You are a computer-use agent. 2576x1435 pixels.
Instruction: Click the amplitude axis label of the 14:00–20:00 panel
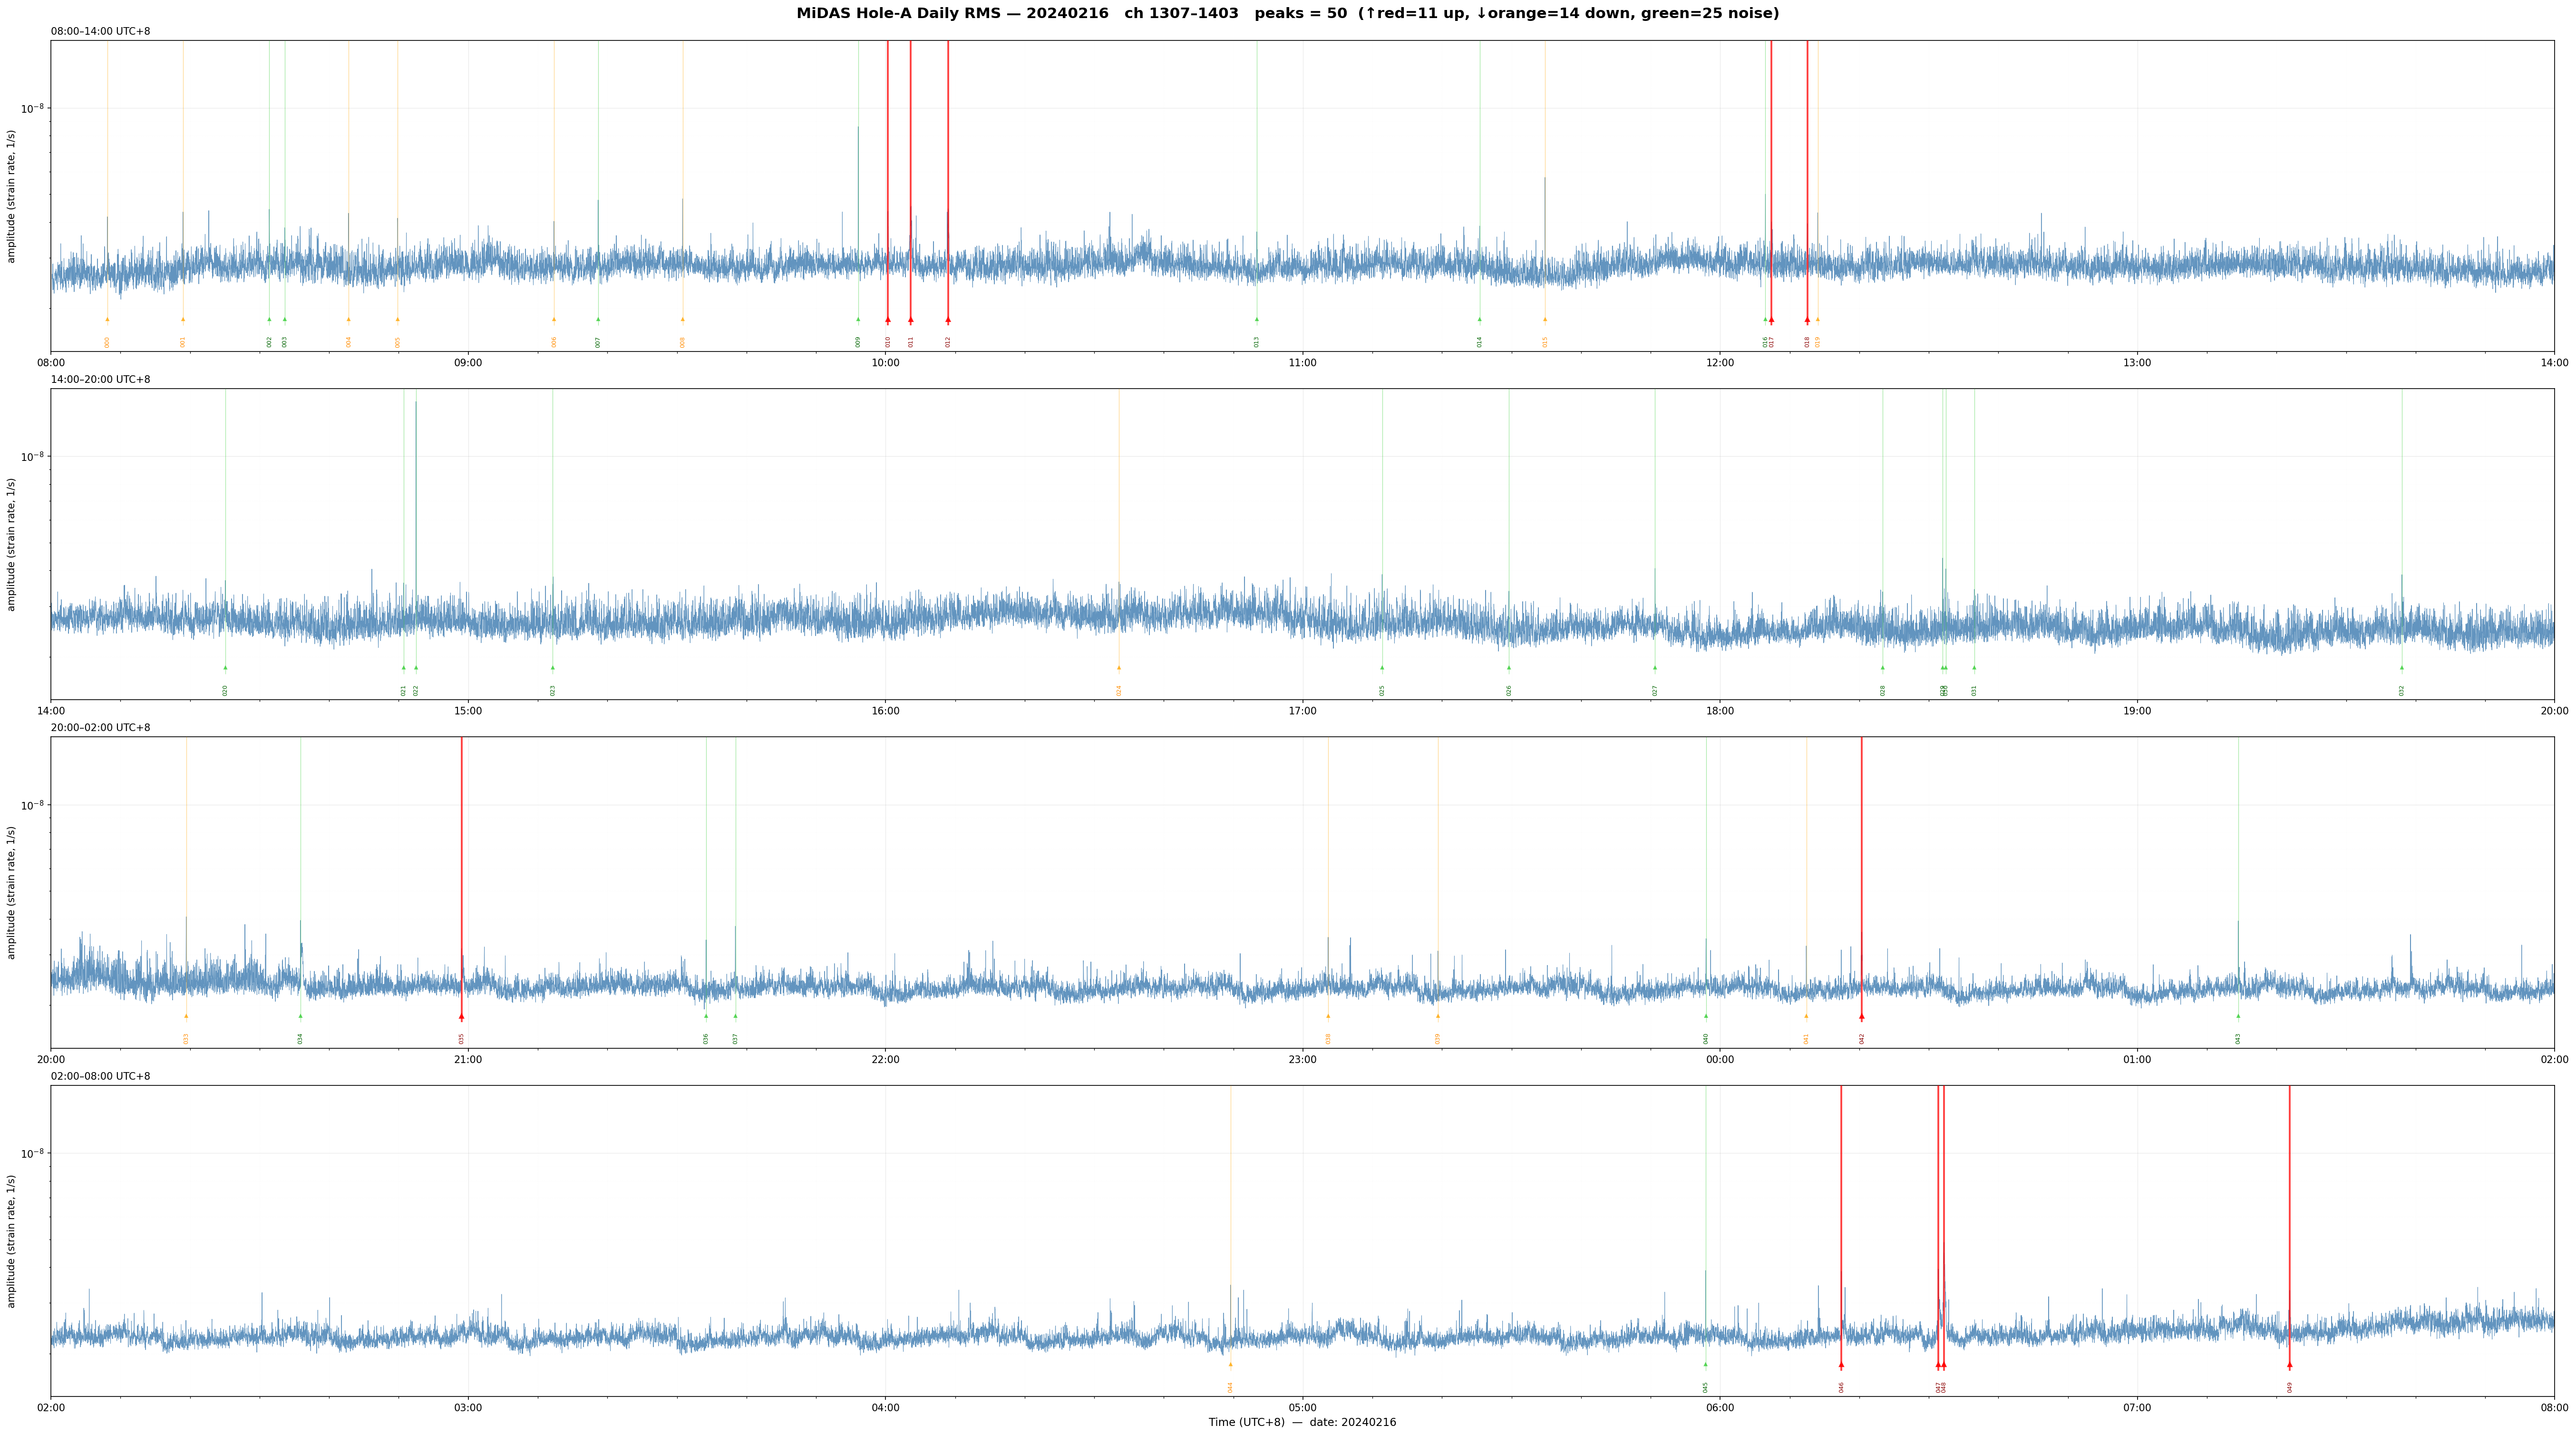coord(12,544)
